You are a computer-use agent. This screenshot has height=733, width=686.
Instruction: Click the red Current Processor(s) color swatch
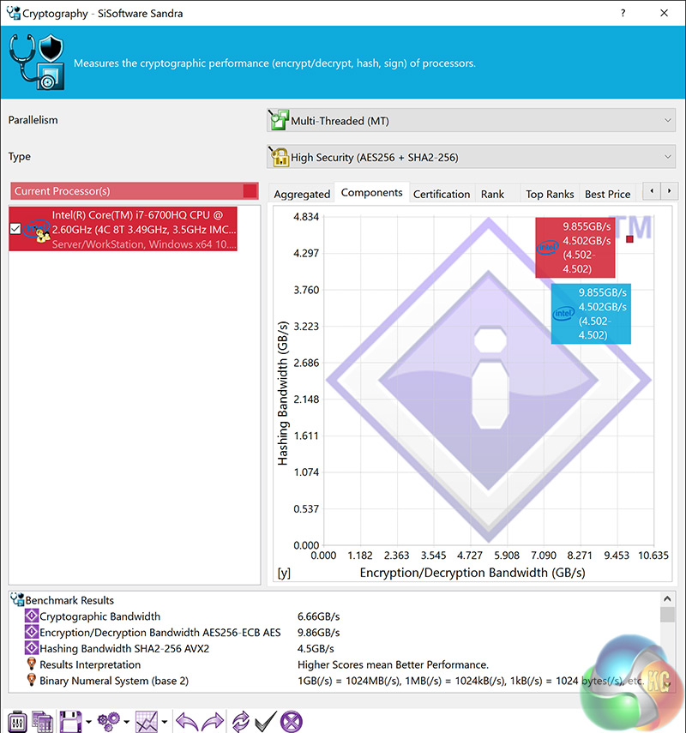[x=250, y=190]
